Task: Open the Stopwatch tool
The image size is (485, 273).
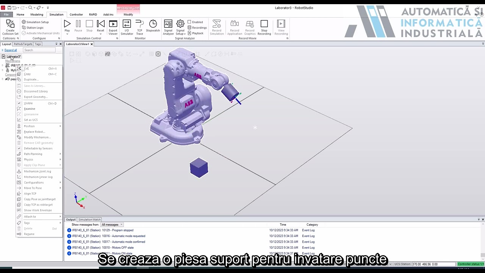Action: coord(153,26)
